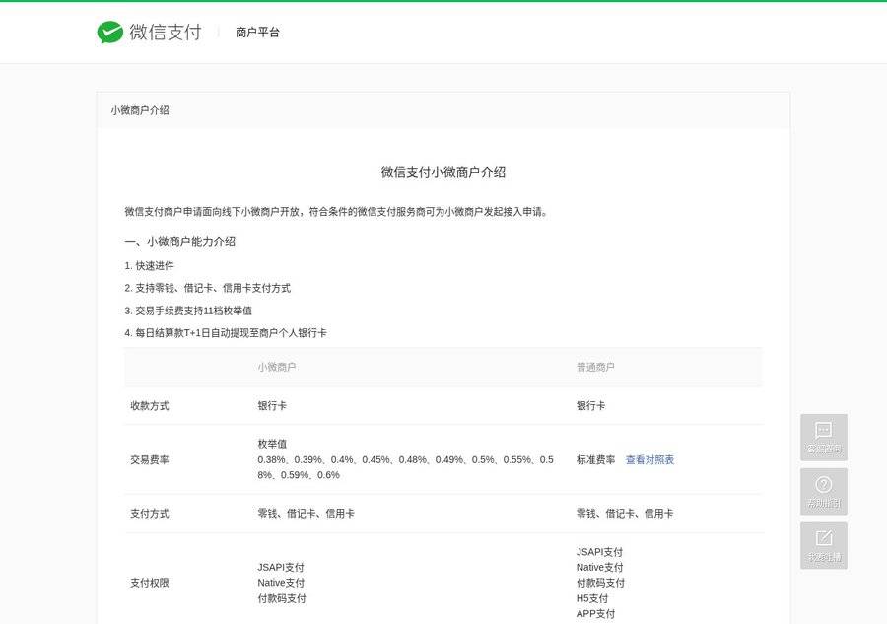Click the section heading 一、小微商户能力介绍
The height and width of the screenshot is (624, 887).
tap(180, 242)
